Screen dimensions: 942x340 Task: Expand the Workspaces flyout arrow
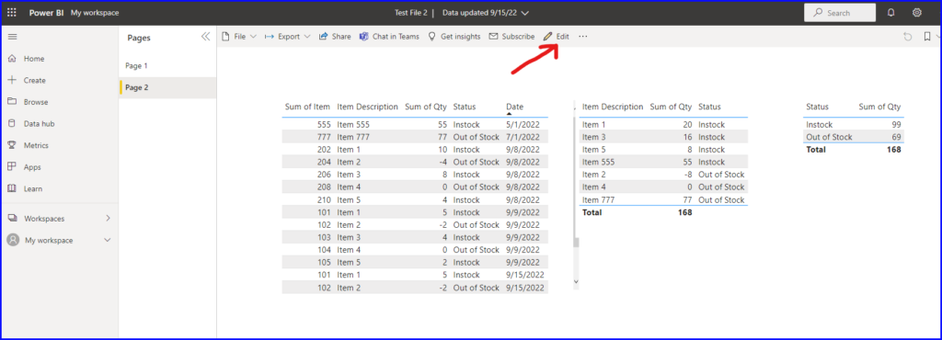click(109, 219)
